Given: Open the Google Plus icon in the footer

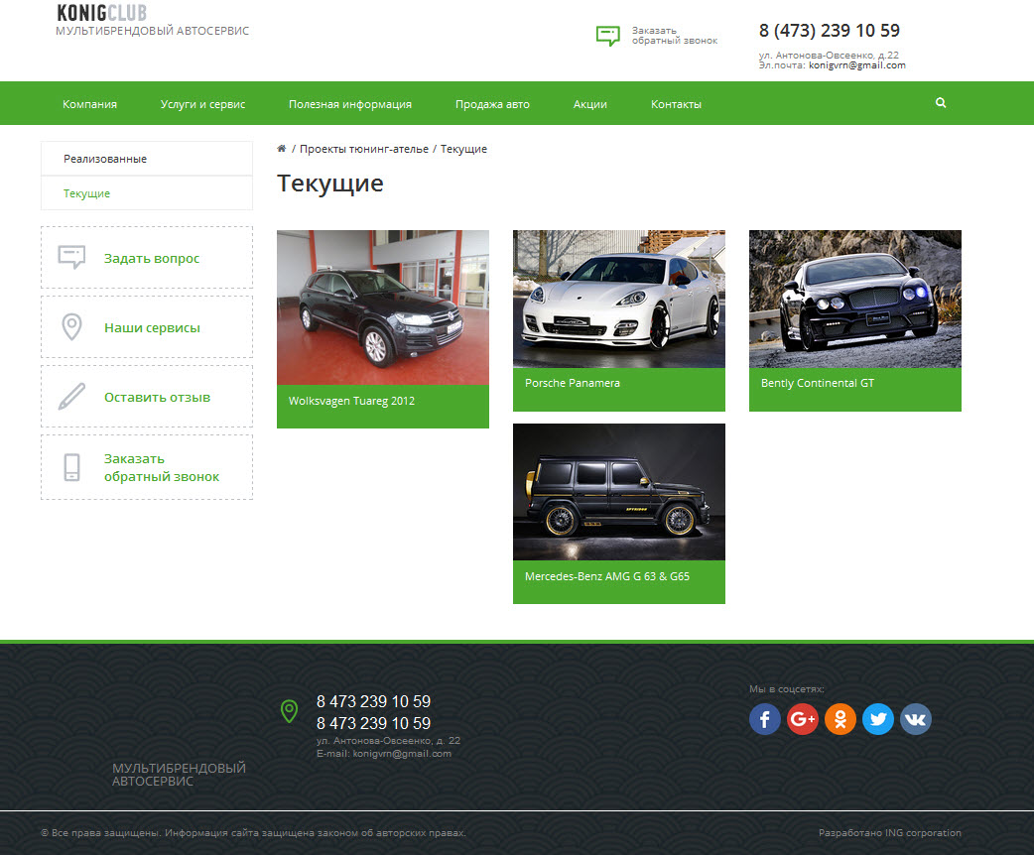Looking at the screenshot, I should (x=803, y=718).
